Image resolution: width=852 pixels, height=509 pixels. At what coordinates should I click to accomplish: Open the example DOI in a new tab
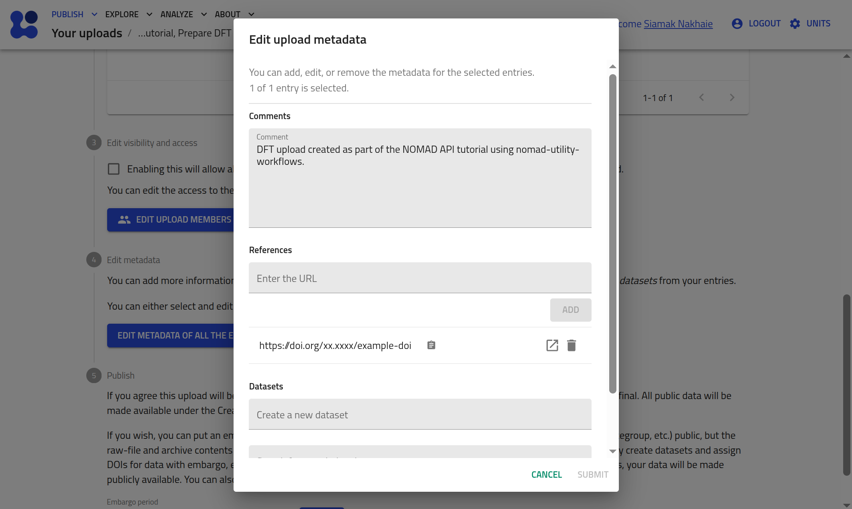pos(552,345)
